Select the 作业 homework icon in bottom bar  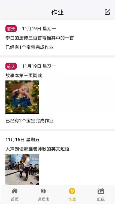pyautogui.click(x=72, y=191)
